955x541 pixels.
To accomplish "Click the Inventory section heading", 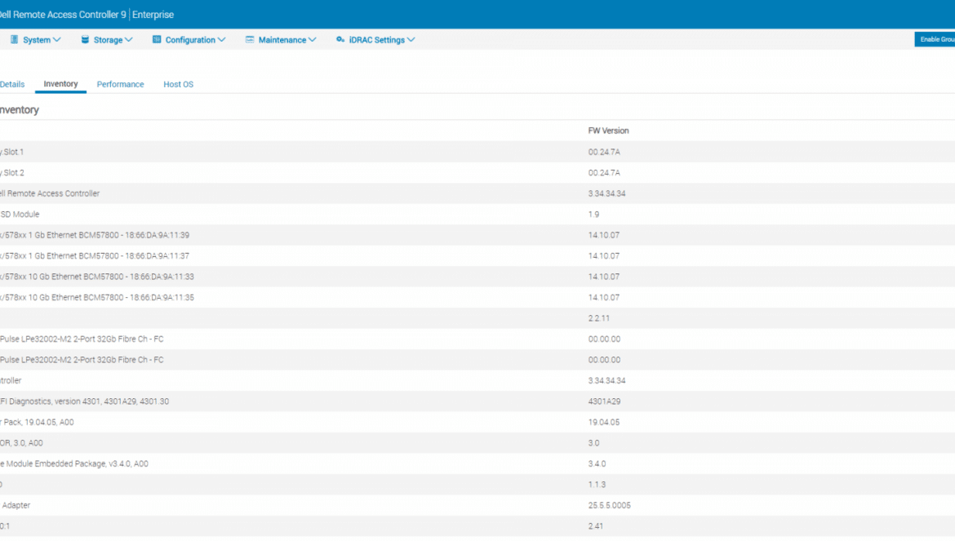I will (20, 110).
